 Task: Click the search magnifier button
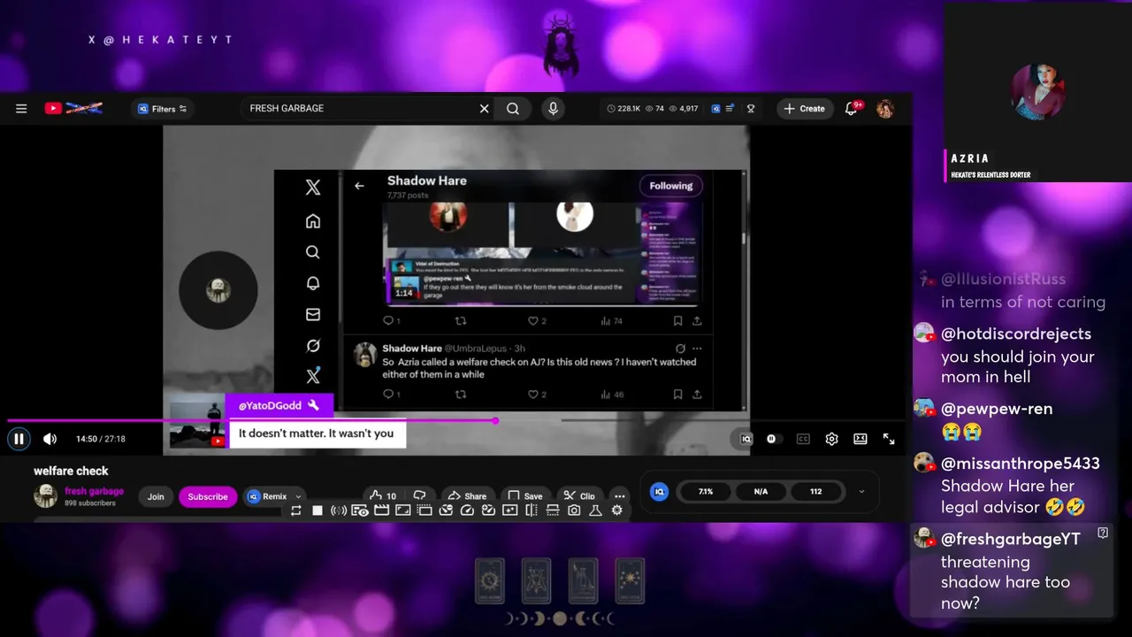pyautogui.click(x=513, y=109)
